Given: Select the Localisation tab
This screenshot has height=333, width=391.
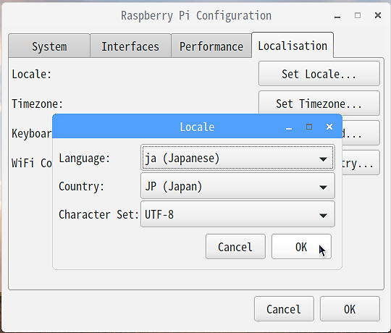Looking at the screenshot, I should click(293, 46).
